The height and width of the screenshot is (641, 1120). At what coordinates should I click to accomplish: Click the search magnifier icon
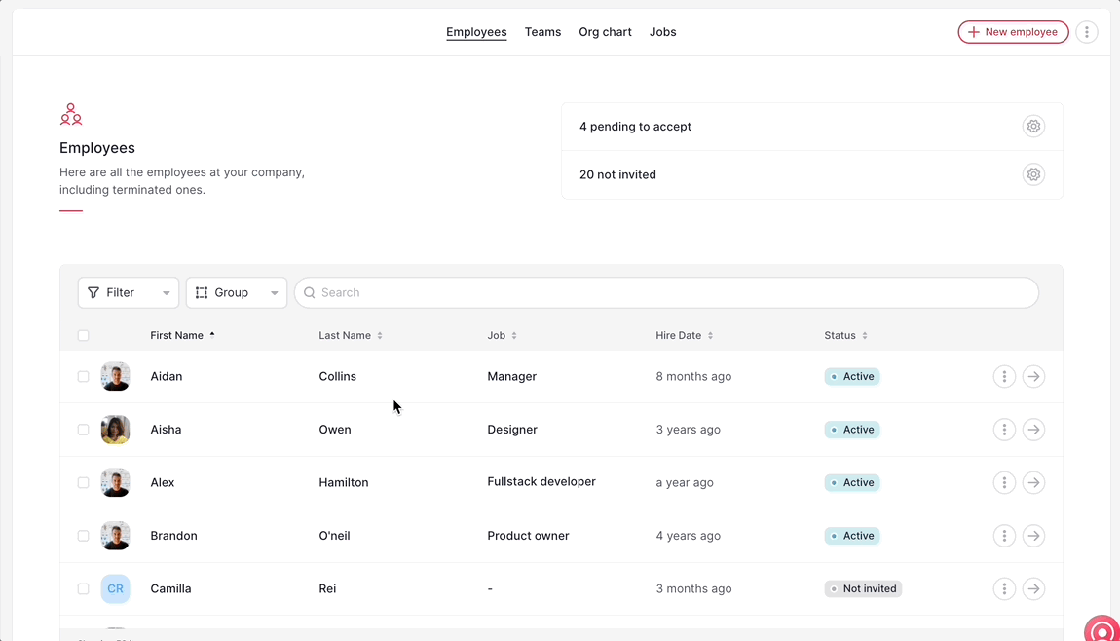tap(309, 292)
